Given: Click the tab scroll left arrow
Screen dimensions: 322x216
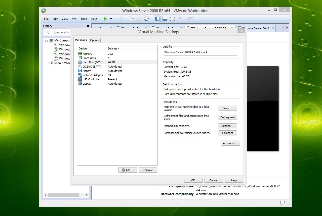Looking at the screenshot, I should point(283,28).
